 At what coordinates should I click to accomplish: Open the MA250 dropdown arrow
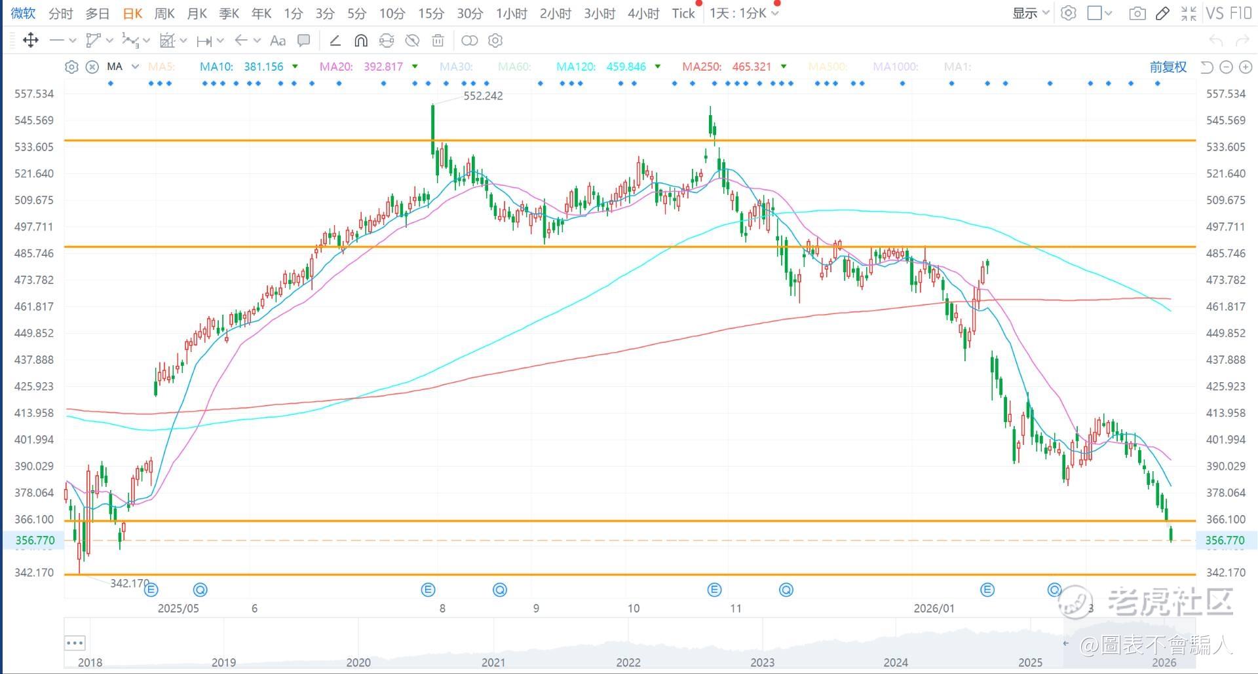[x=784, y=67]
